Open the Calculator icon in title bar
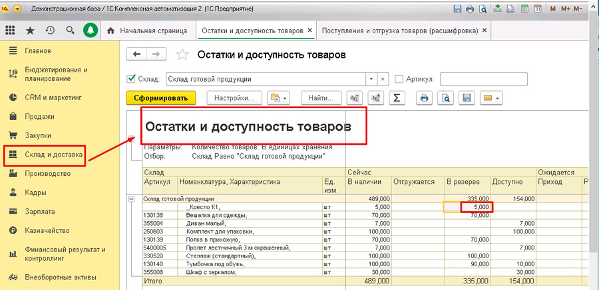The width and height of the screenshot is (599, 290). 525,9
